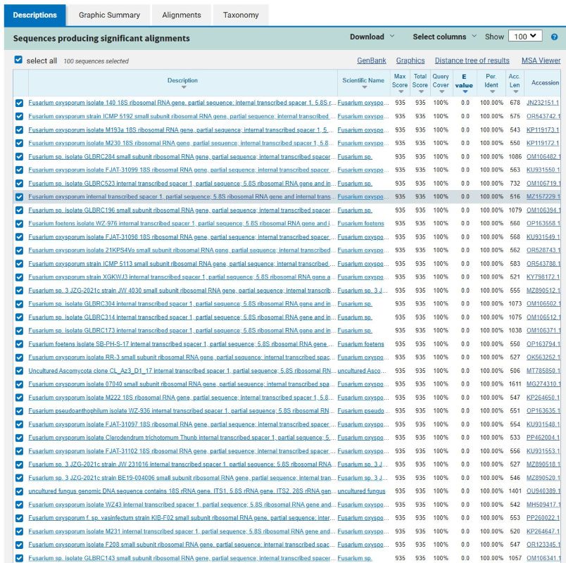Image resolution: width=566 pixels, height=563 pixels.
Task: Click the Distance tree of results link
Action: coord(472,61)
